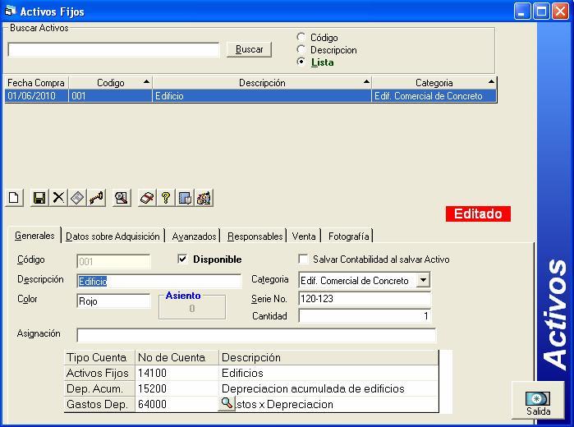Open the Avanzados tab
Image resolution: width=574 pixels, height=427 pixels.
(x=194, y=236)
